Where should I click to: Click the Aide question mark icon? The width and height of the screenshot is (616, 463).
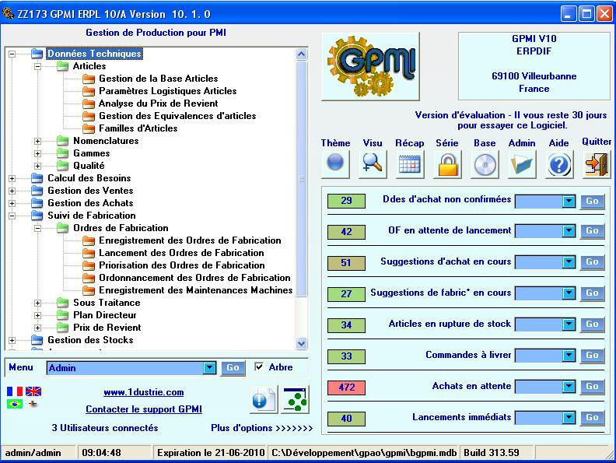tap(559, 164)
